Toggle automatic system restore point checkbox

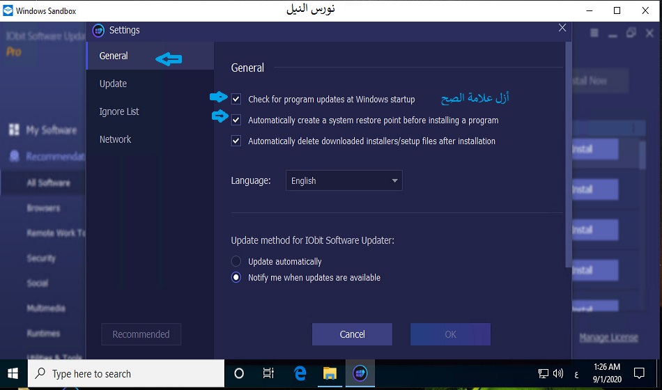point(236,120)
